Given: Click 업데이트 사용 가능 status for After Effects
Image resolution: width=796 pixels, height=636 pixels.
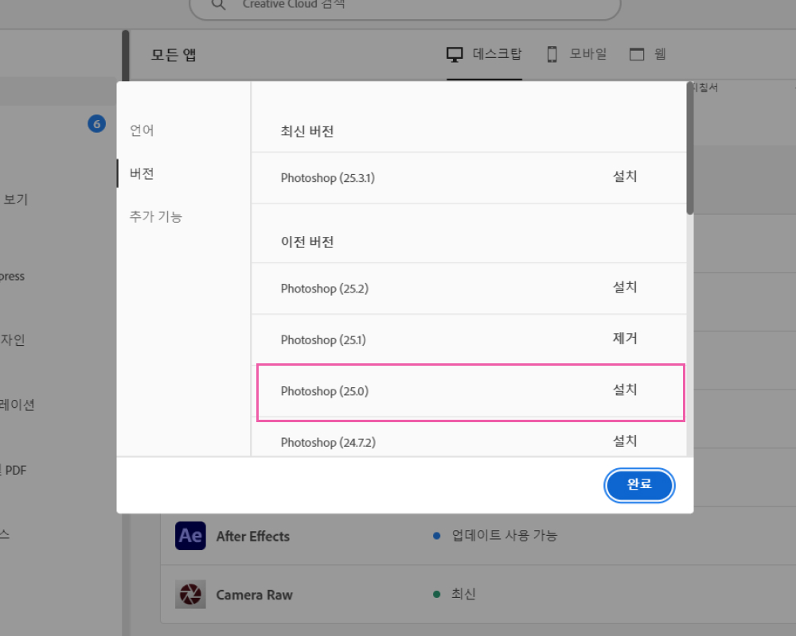Looking at the screenshot, I should tap(505, 535).
